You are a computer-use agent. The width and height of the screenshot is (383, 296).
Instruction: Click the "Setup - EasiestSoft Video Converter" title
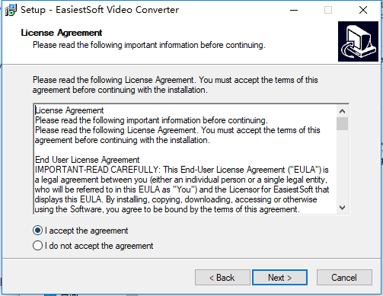pos(100,10)
